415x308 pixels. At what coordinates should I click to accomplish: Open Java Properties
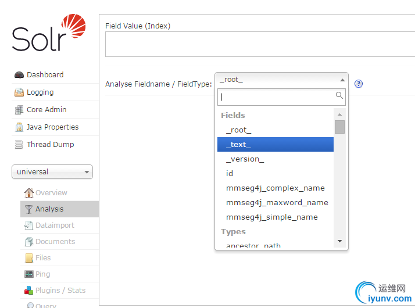click(x=53, y=127)
